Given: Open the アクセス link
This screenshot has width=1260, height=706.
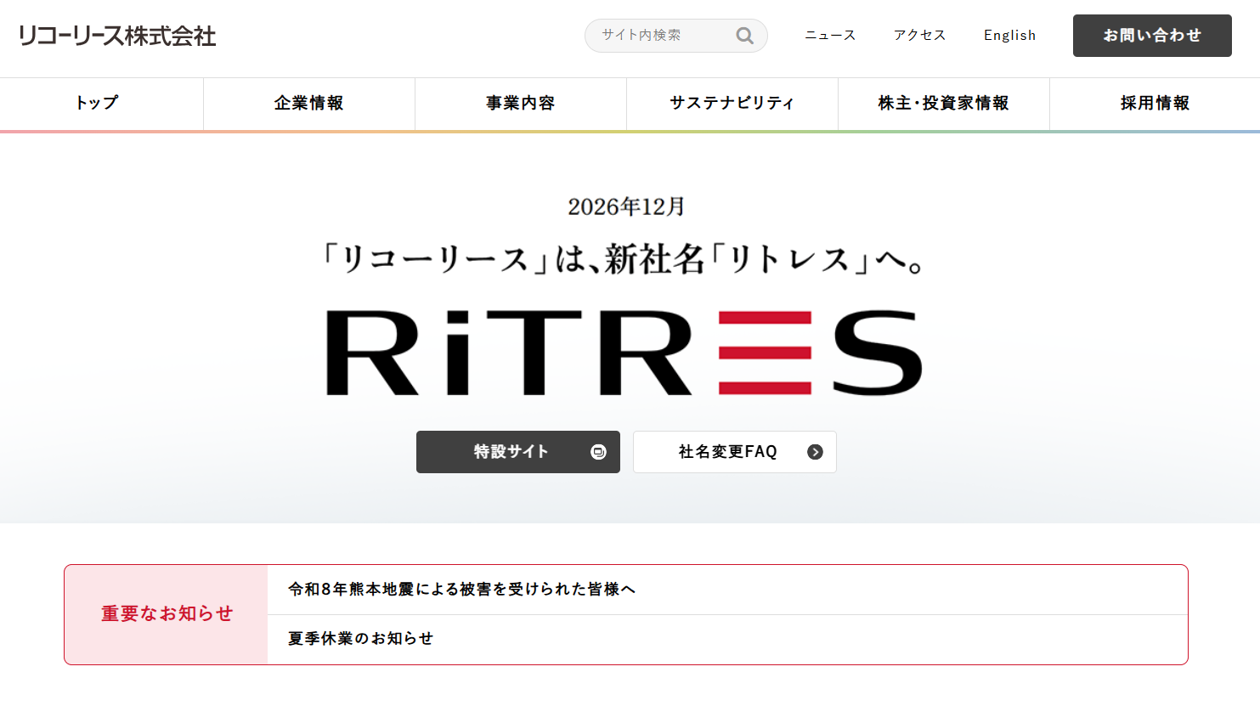Looking at the screenshot, I should (x=919, y=36).
